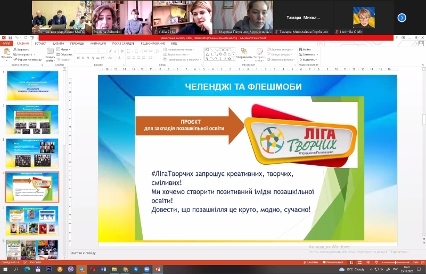Open the Заливка фигуры shape fill dropdown

(x=281, y=50)
